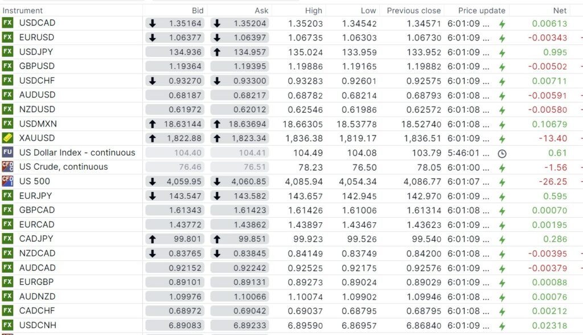The height and width of the screenshot is (335, 583).
Task: Click the Price update column header
Action: click(474, 10)
